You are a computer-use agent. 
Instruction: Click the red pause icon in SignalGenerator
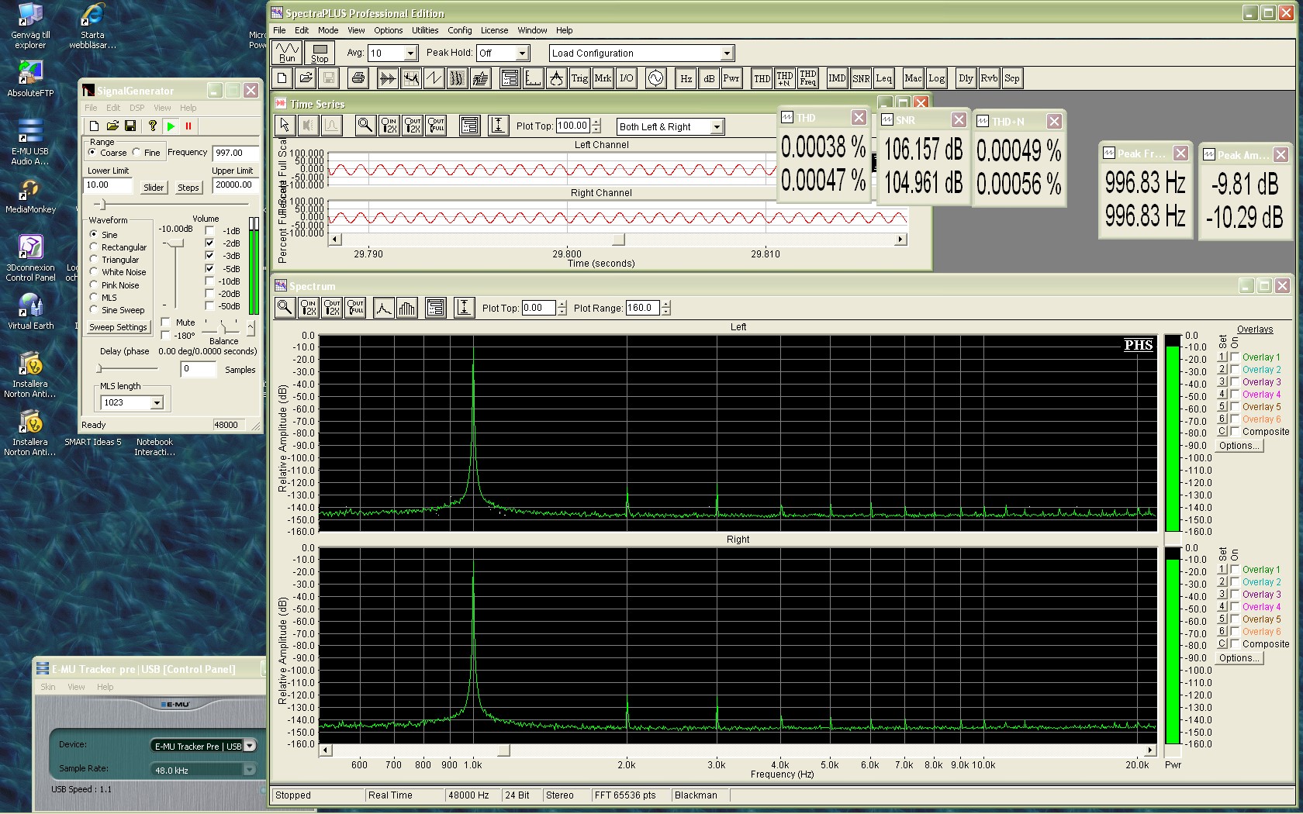188,126
